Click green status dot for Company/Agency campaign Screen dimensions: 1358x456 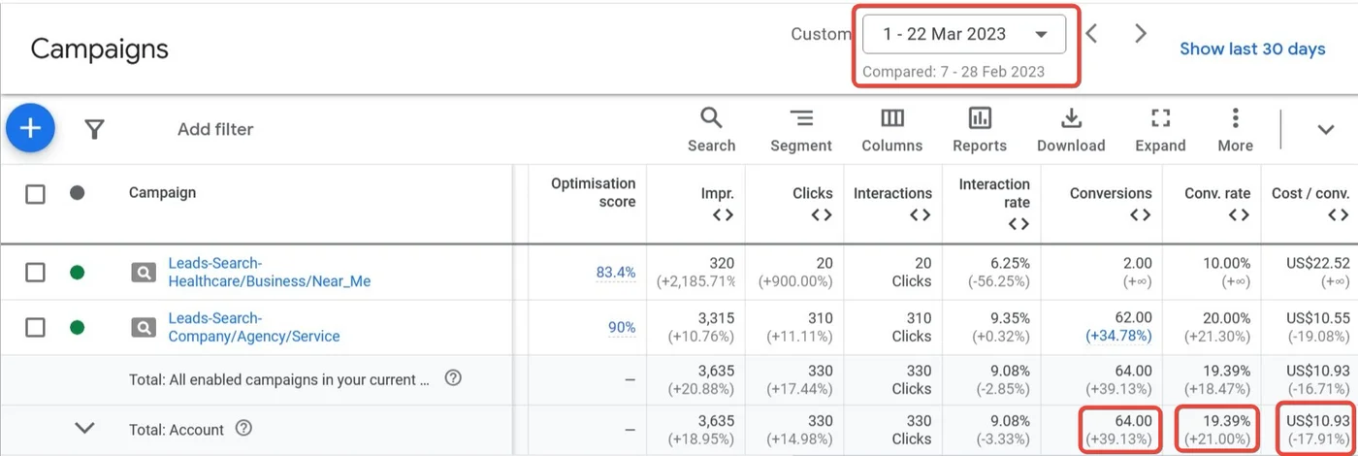pyautogui.click(x=78, y=328)
